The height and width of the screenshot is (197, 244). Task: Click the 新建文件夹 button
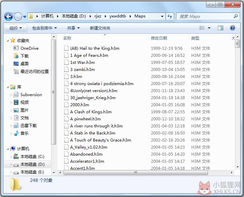(100, 28)
